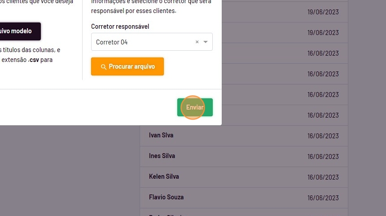Click the date in Flavio Souza's row

(323, 198)
